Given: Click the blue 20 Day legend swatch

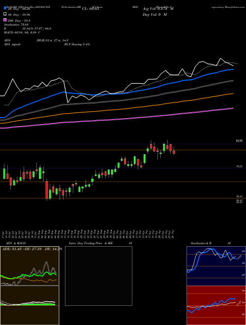Looking at the screenshot, I should (5, 8).
